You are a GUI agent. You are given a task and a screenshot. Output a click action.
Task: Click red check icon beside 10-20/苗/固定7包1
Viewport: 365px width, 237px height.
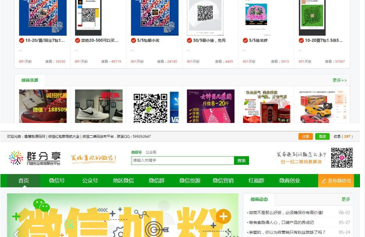(x=21, y=41)
